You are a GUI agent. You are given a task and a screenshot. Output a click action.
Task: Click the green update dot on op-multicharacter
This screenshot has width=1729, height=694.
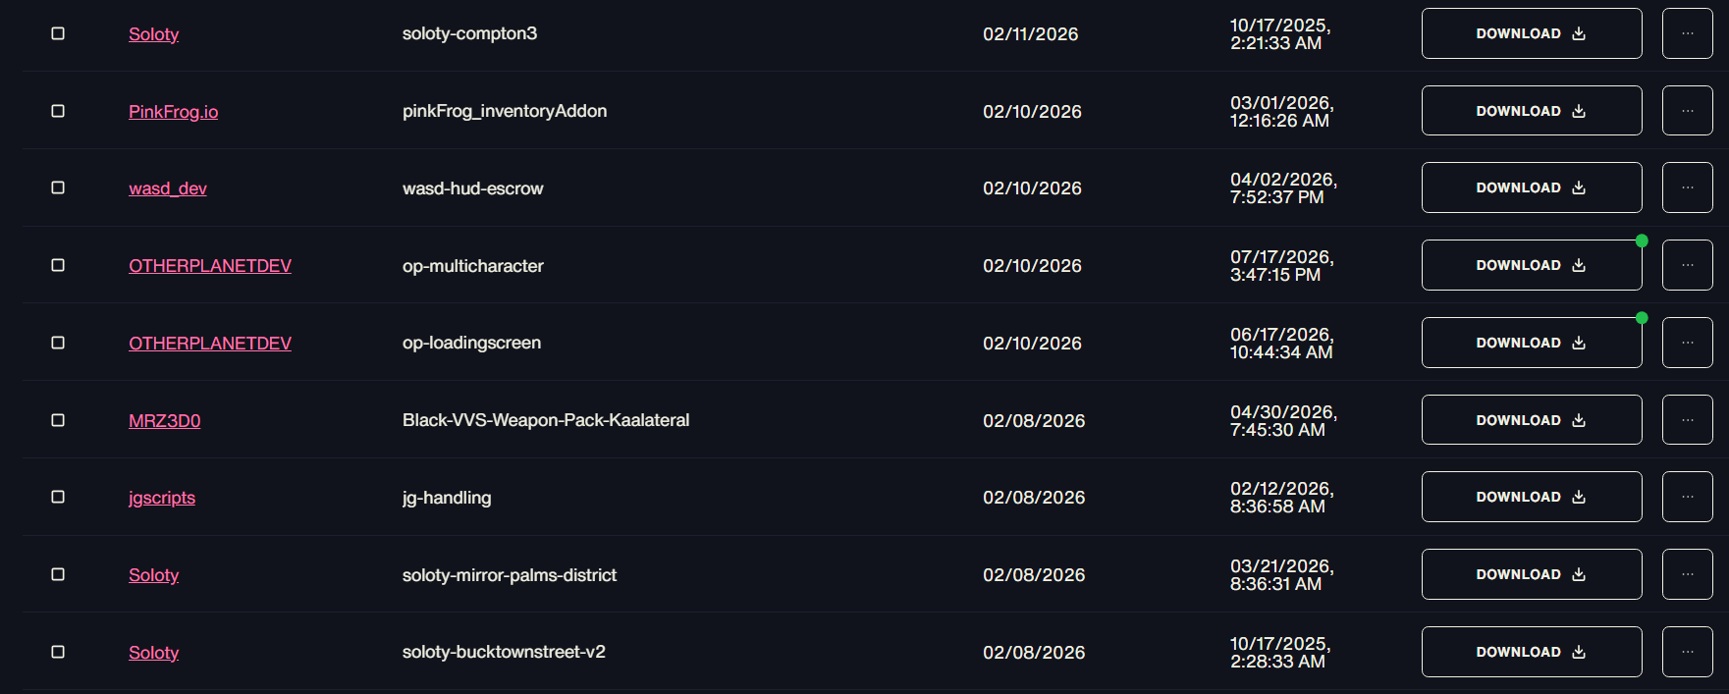1642,240
